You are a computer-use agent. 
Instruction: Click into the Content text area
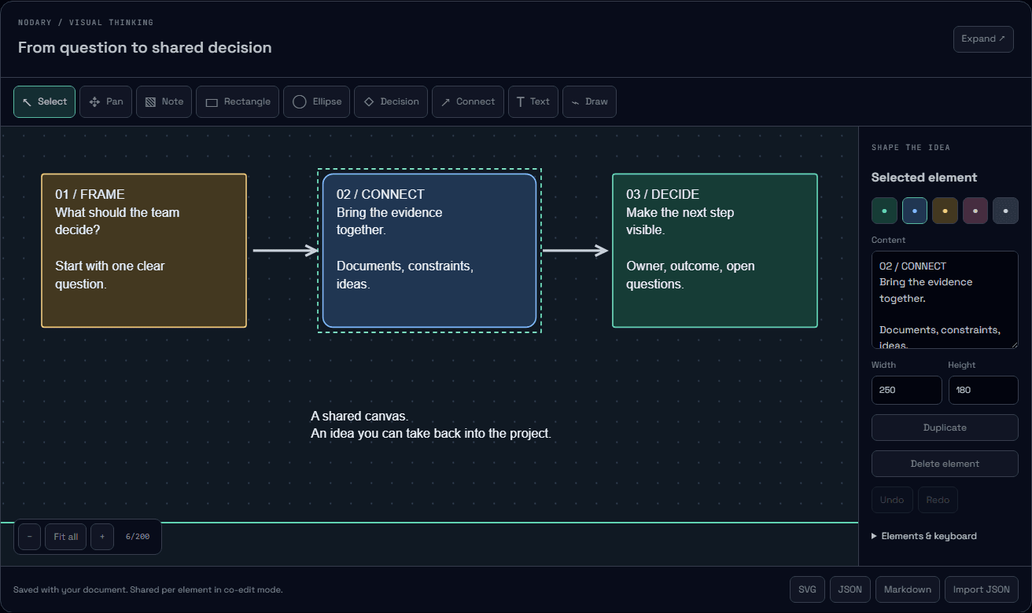pos(945,299)
